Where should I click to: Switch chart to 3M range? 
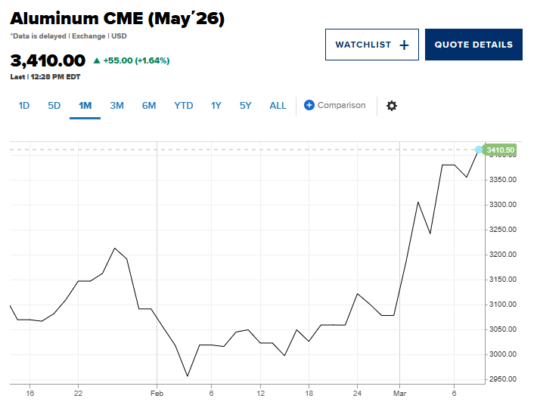coord(116,106)
